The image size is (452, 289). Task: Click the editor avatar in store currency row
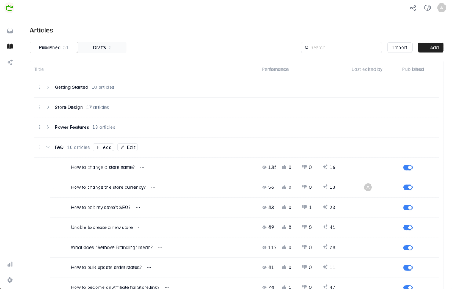pos(368,187)
